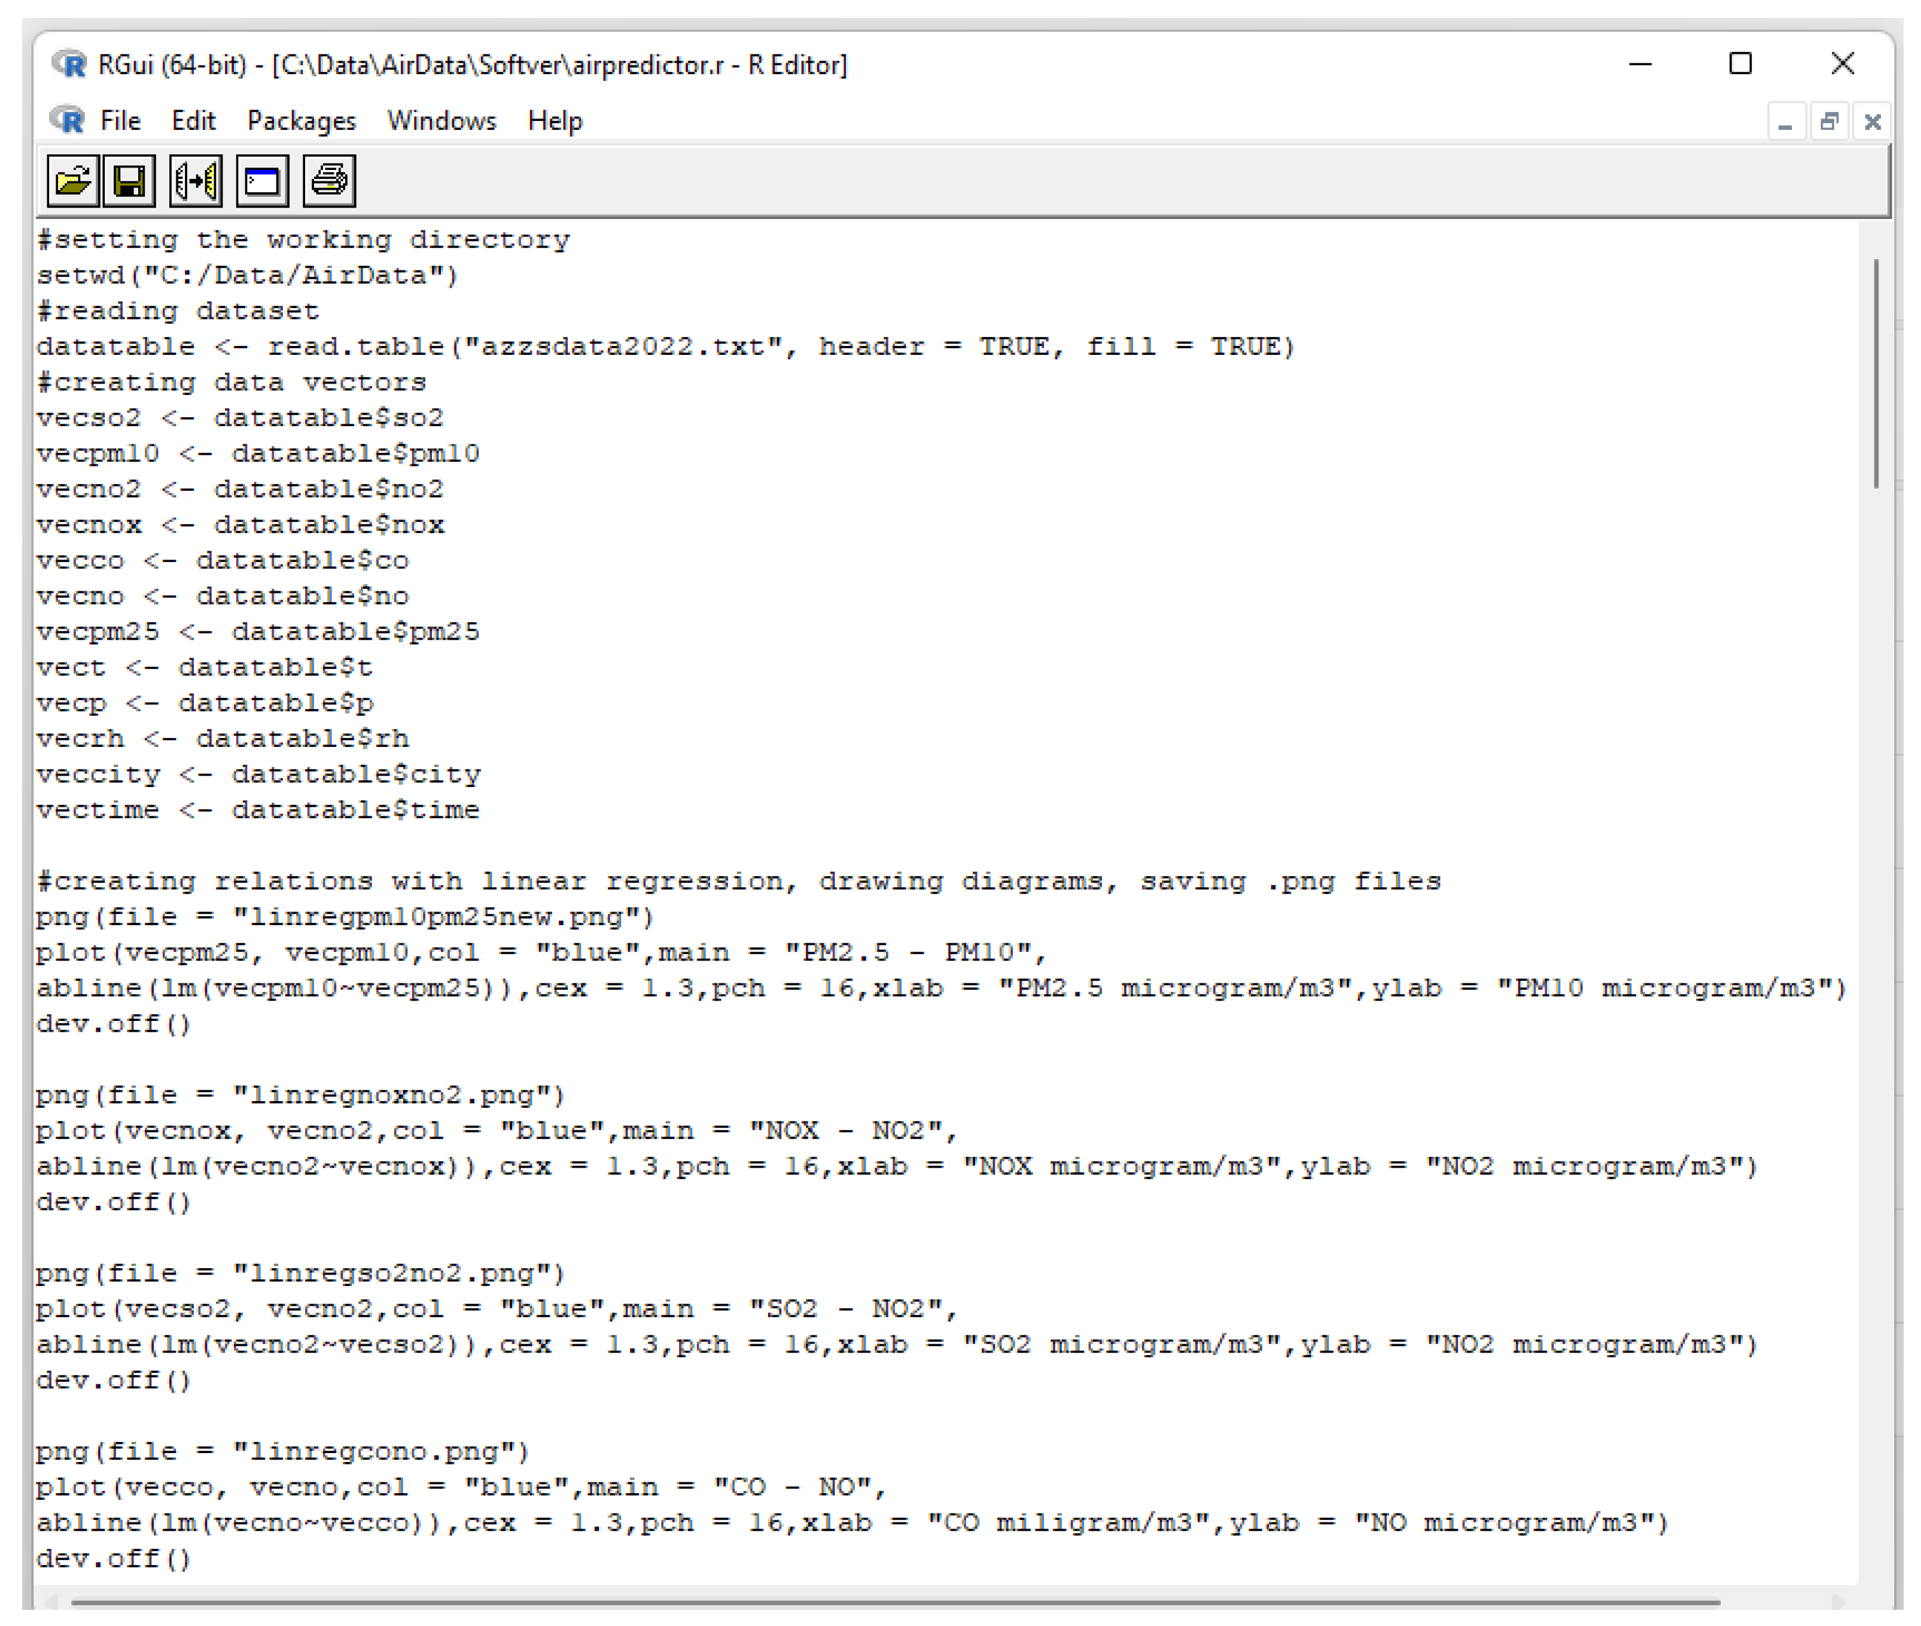Screen dimensions: 1921x1626
Task: Click the dev.off() after the NOX - NO2 plot
Action: (x=113, y=1202)
